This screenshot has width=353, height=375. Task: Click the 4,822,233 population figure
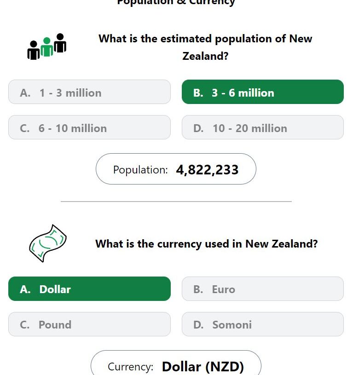(x=207, y=170)
